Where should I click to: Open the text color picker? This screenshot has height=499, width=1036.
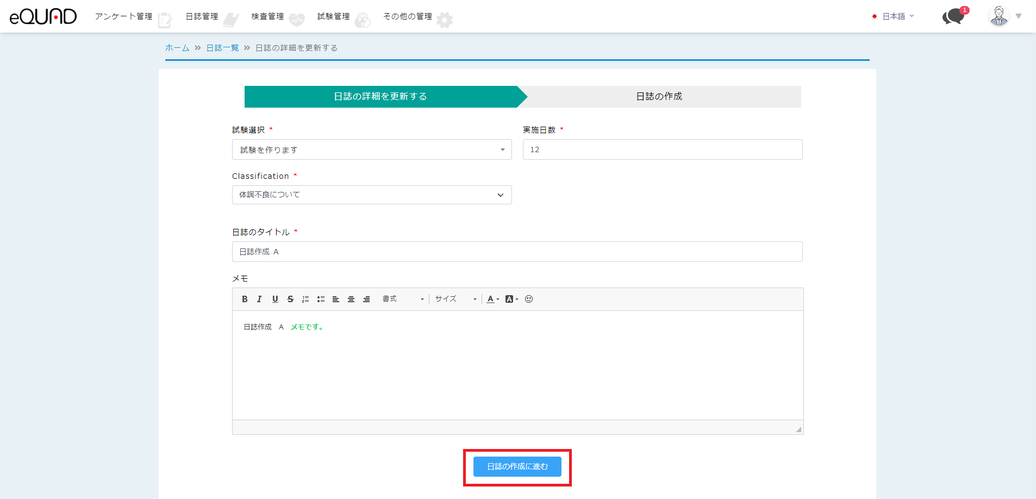pos(492,299)
